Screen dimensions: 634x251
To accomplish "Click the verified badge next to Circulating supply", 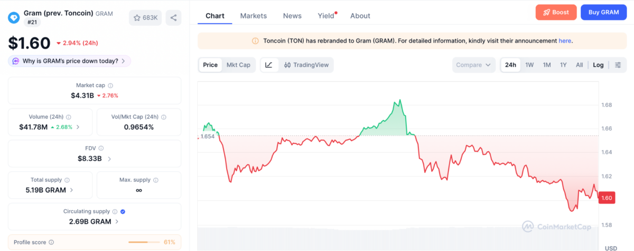I will [x=123, y=211].
